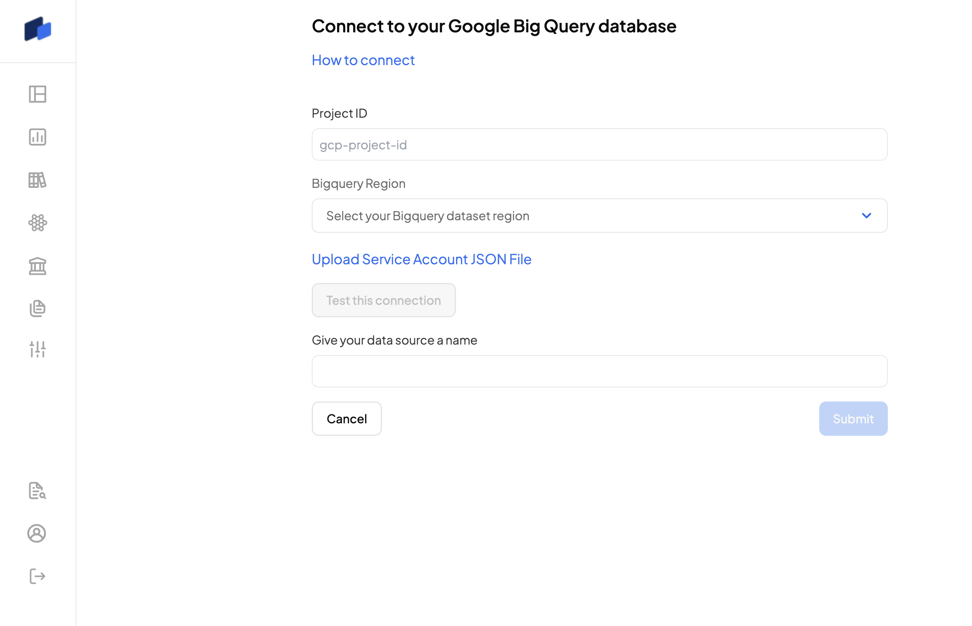
Task: Open the user profile sidebar icon
Action: coord(37,533)
